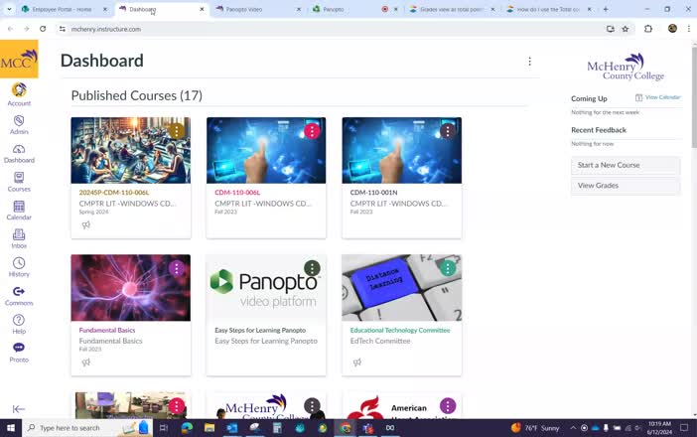Switch to Employee Portal - Home tab
The width and height of the screenshot is (697, 437).
point(65,9)
